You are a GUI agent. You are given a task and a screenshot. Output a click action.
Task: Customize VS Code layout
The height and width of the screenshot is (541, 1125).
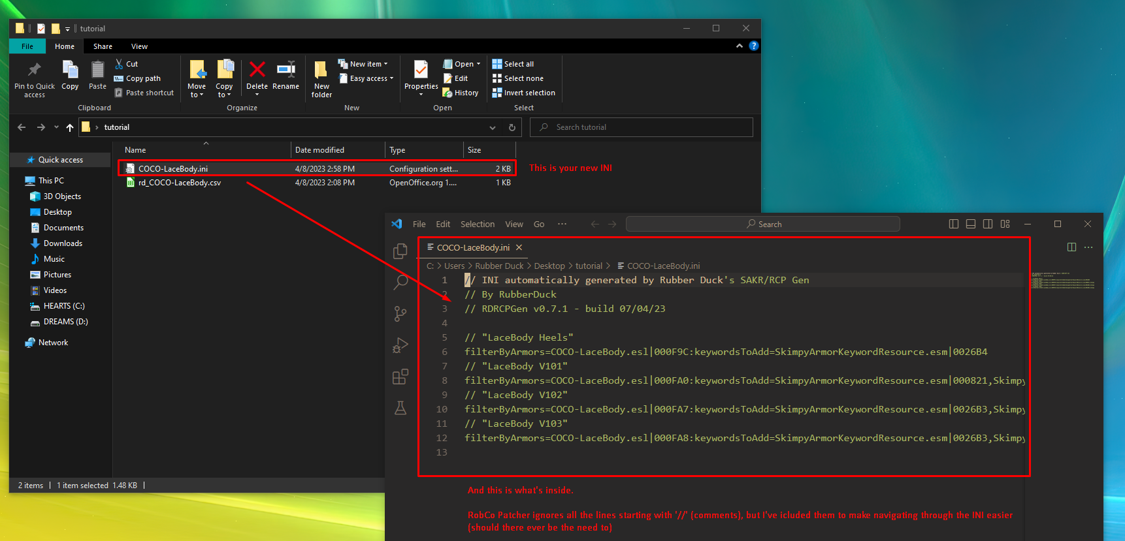[1005, 224]
